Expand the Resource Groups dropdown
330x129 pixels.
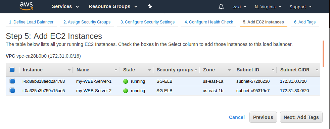[x=113, y=6]
